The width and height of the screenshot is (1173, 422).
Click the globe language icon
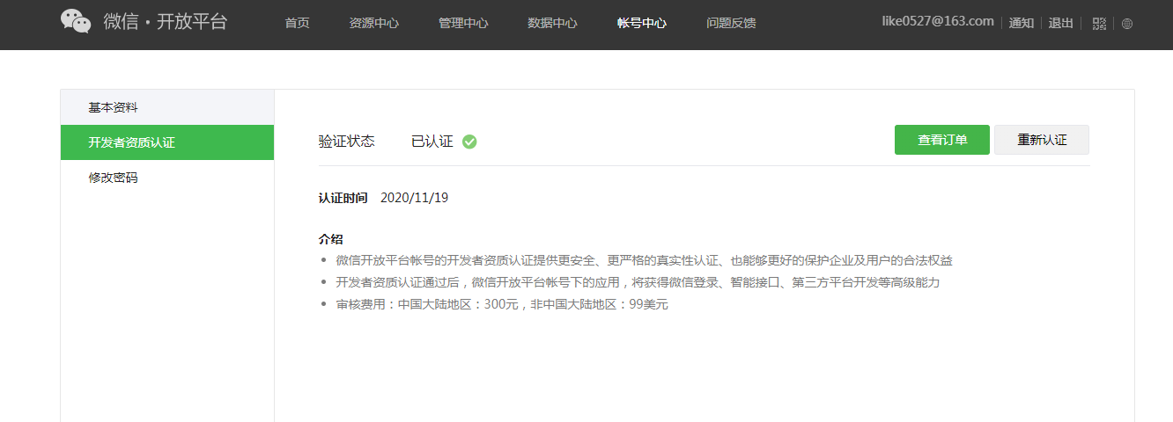tap(1127, 24)
